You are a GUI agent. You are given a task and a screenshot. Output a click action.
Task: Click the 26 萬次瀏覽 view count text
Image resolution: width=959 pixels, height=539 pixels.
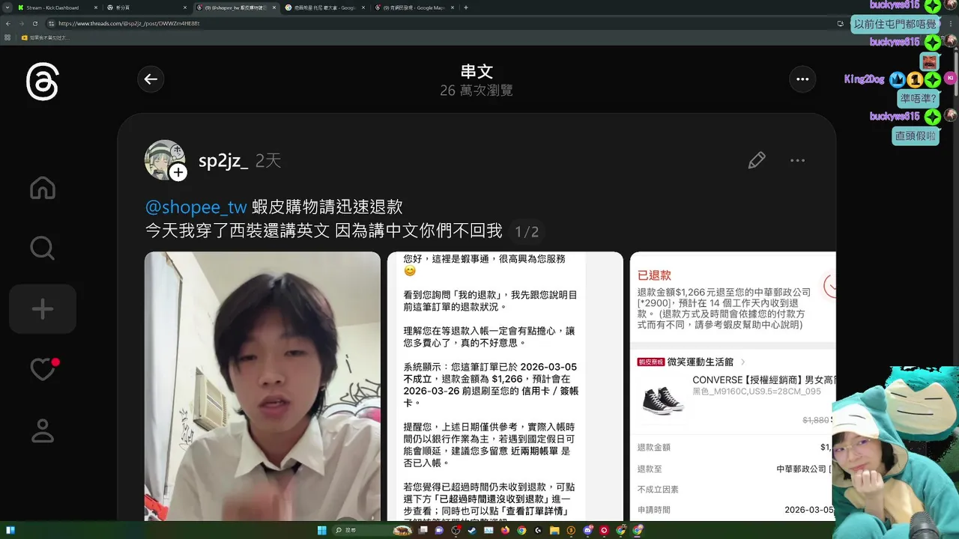click(x=477, y=91)
